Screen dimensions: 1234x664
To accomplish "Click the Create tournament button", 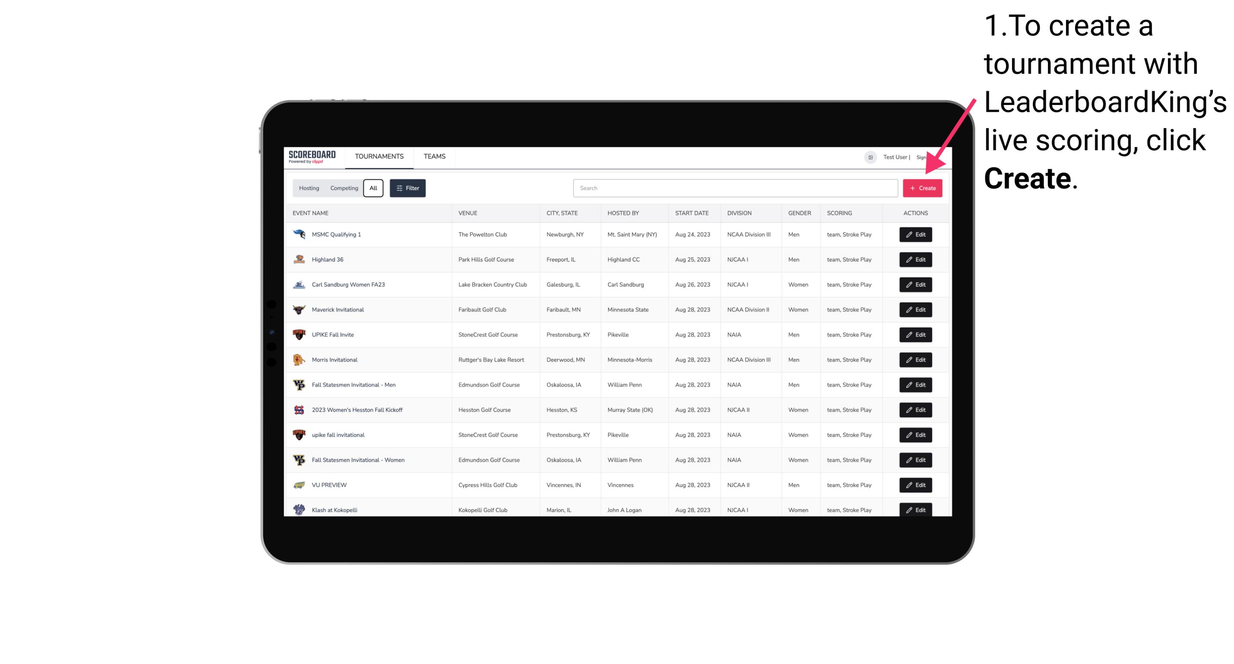I will coord(922,188).
